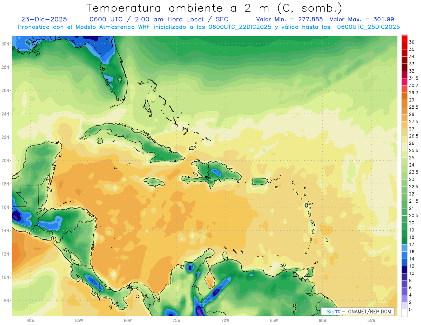Select the navy swatch between 12 and 10

405,270
